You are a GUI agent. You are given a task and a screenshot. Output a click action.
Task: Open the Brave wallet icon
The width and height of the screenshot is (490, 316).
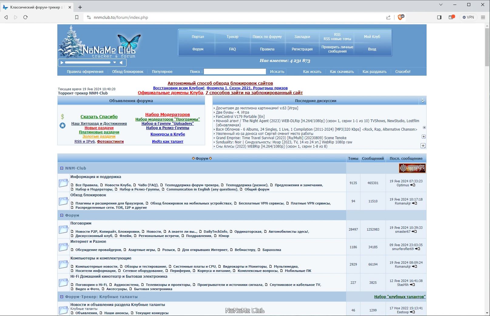(451, 17)
